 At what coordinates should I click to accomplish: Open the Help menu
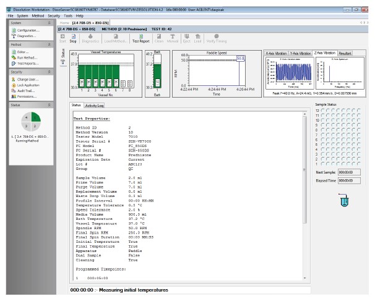(80, 16)
